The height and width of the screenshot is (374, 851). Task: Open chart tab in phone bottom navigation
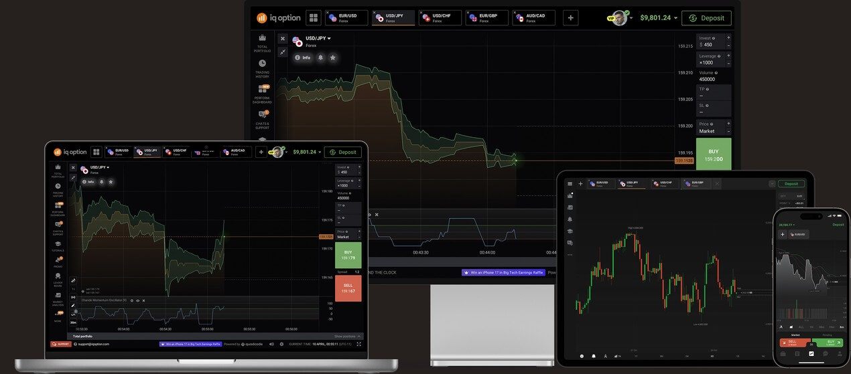tap(811, 354)
